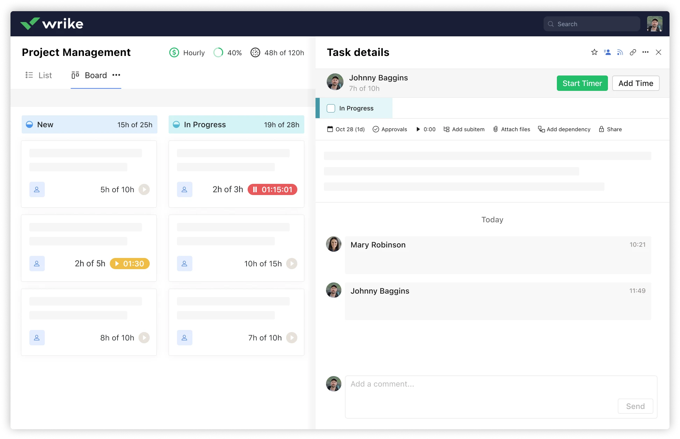Viewport: 680px width, 439px height.
Task: Click the 40% progress indicator
Action: (227, 52)
